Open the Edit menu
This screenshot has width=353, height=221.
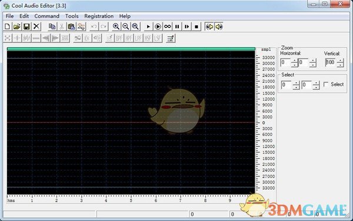coord(24,16)
